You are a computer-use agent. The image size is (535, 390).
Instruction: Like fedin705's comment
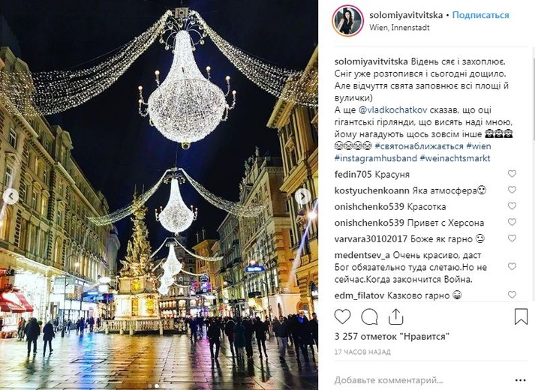pyautogui.click(x=512, y=174)
